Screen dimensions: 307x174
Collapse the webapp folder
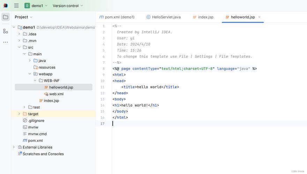(30, 74)
